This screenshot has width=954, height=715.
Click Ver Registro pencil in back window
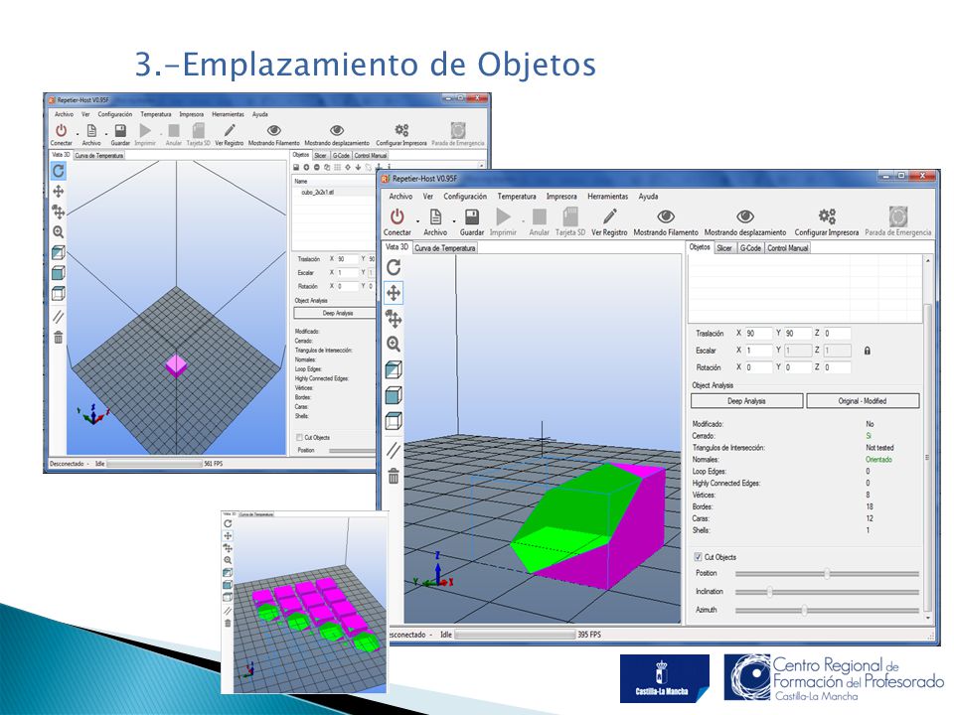(230, 130)
